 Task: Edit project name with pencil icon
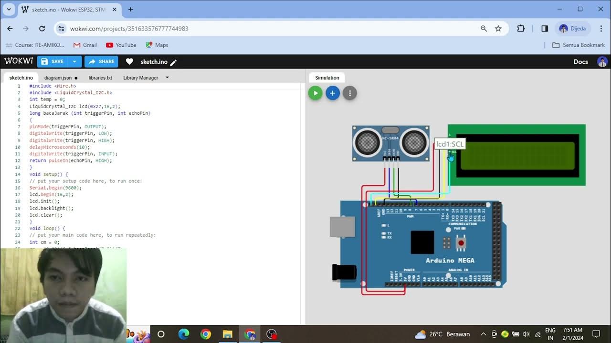click(173, 62)
